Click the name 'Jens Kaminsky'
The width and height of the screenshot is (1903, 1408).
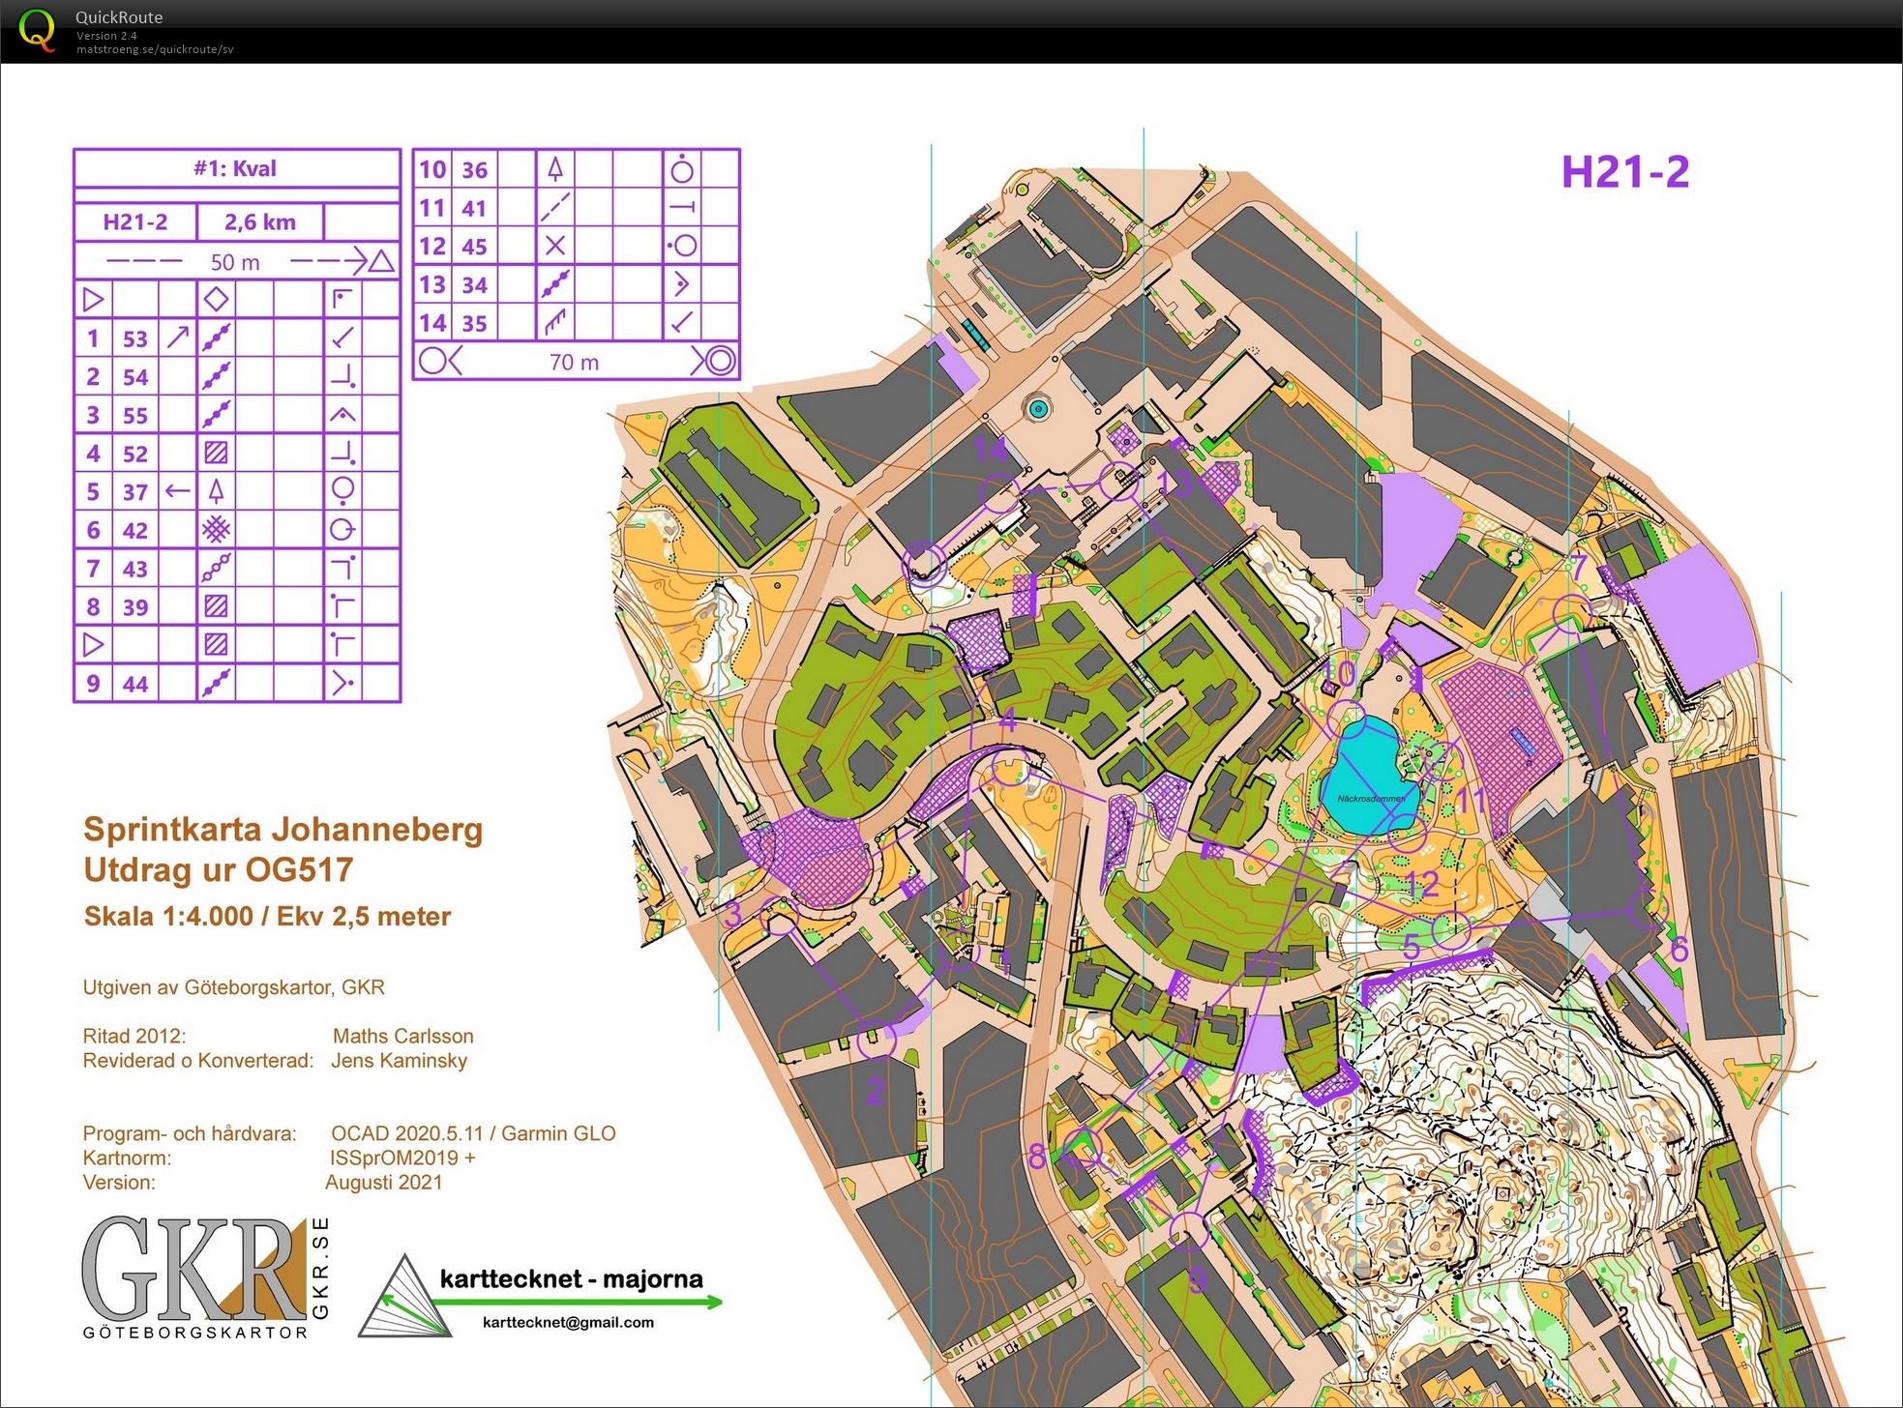point(399,1060)
